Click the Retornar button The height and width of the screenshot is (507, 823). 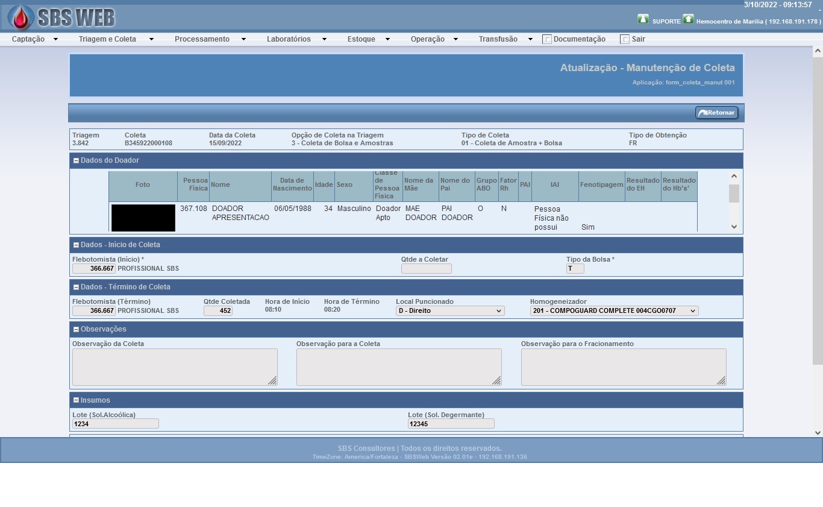(x=716, y=113)
